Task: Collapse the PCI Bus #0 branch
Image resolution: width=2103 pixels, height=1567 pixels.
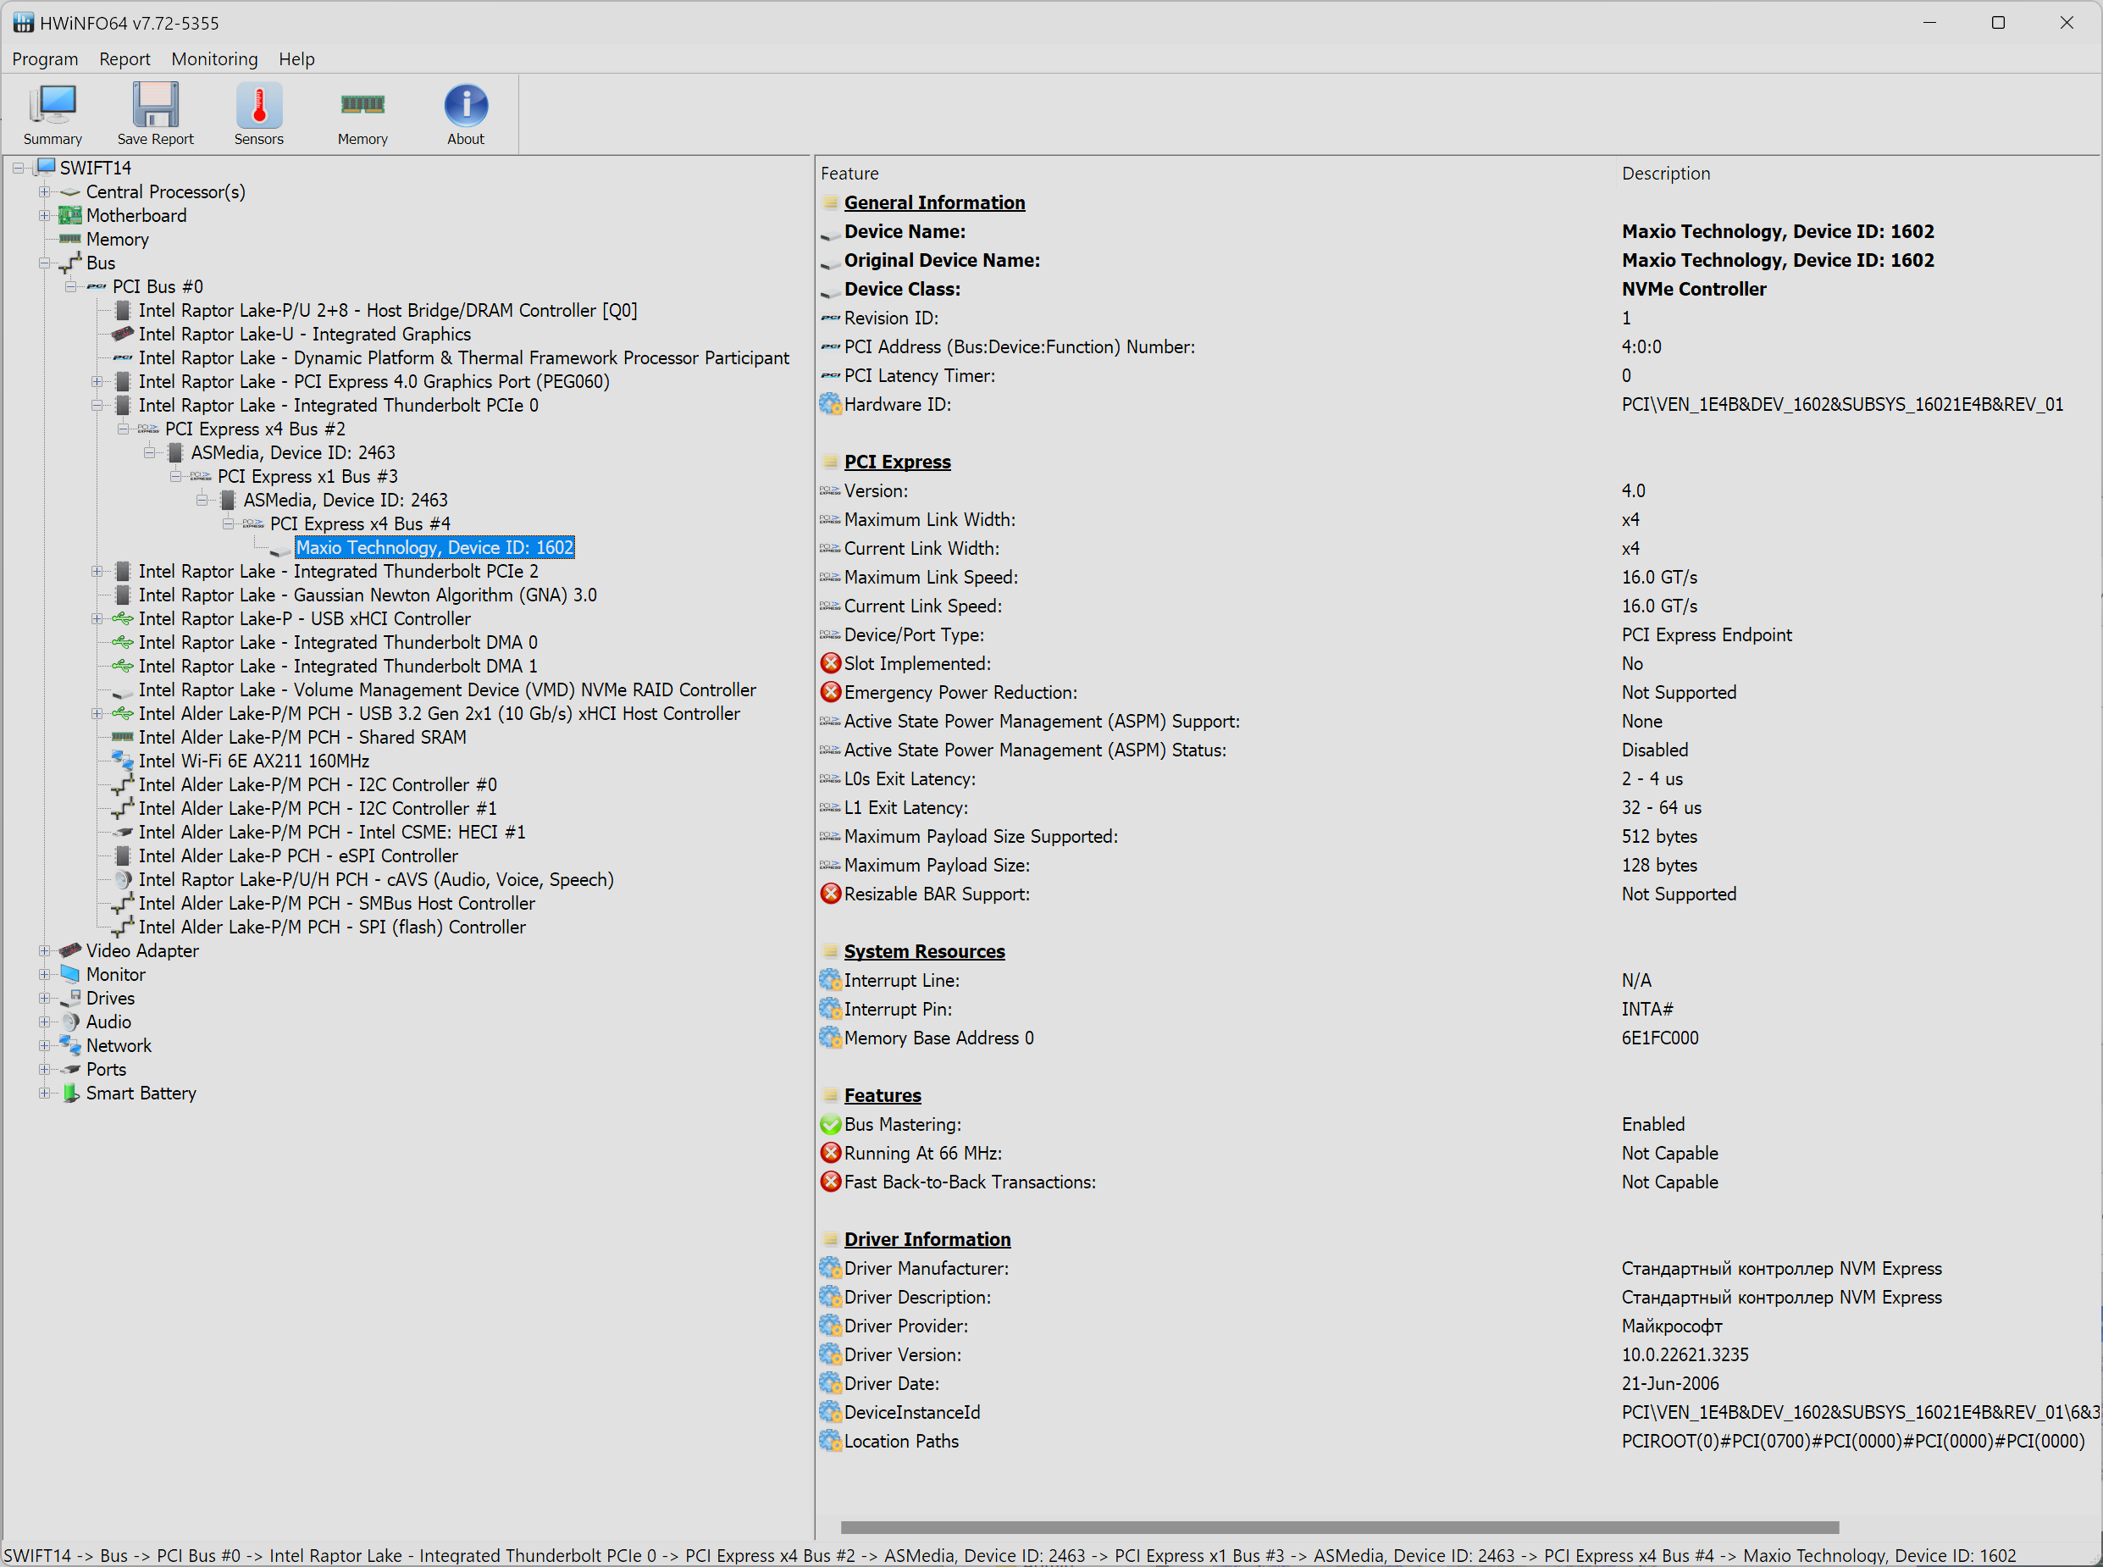Action: [x=71, y=286]
